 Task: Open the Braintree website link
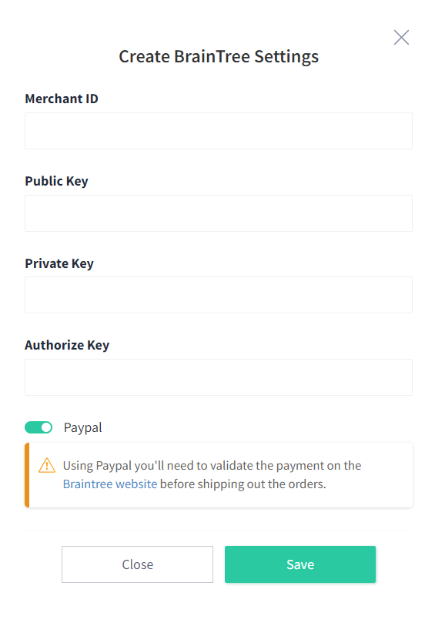pyautogui.click(x=110, y=484)
